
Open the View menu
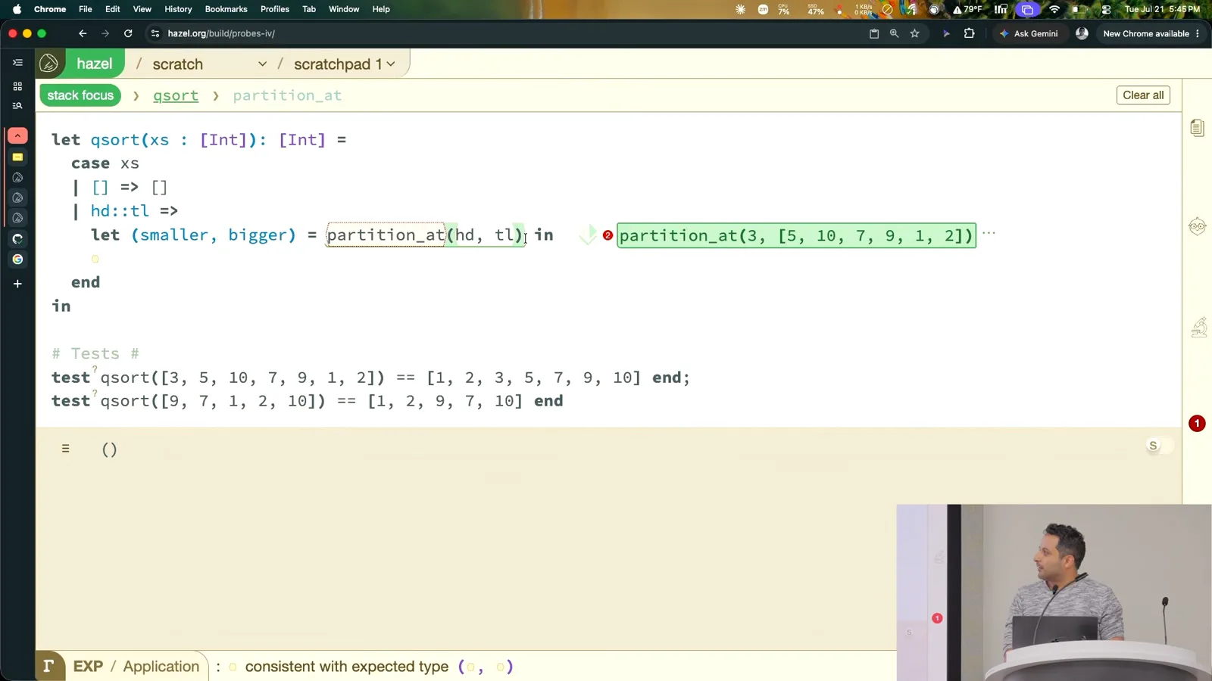coord(142,9)
